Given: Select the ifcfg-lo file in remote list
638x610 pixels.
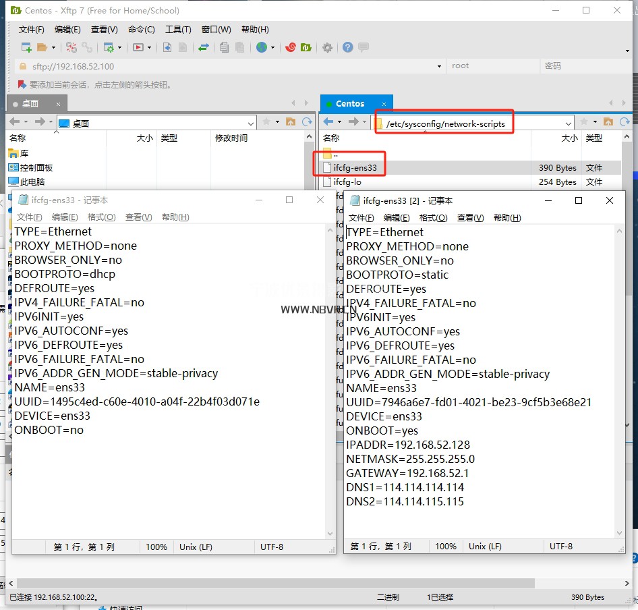Looking at the screenshot, I should (x=347, y=182).
